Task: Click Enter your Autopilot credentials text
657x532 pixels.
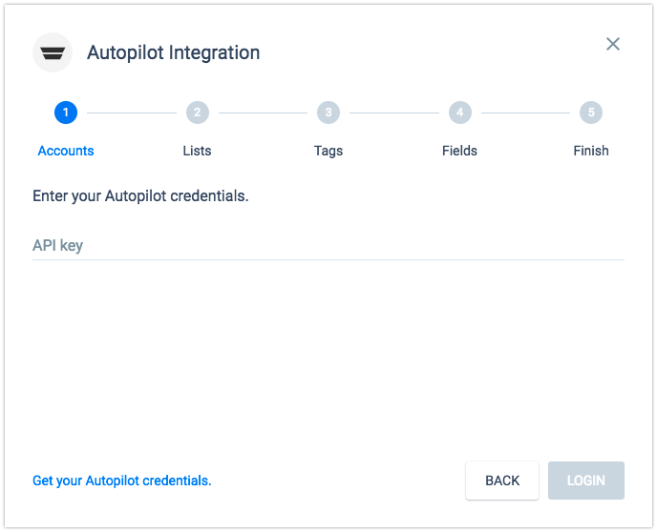Action: click(x=140, y=195)
